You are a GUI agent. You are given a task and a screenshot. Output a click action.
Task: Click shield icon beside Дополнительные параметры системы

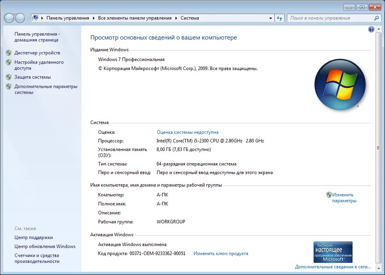tap(9, 86)
